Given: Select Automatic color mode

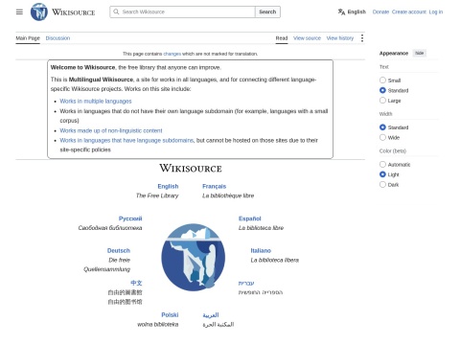Looking at the screenshot, I should (382, 164).
